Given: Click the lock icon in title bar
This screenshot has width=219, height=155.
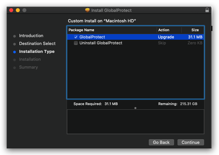Looking at the screenshot, I should pyautogui.click(x=207, y=10).
